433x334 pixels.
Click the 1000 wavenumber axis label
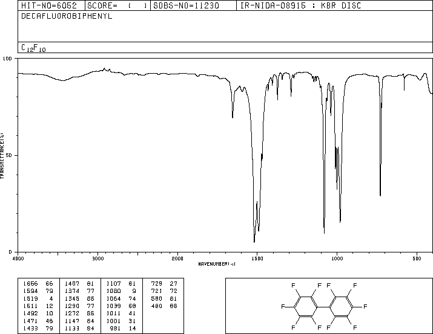[x=337, y=259]
